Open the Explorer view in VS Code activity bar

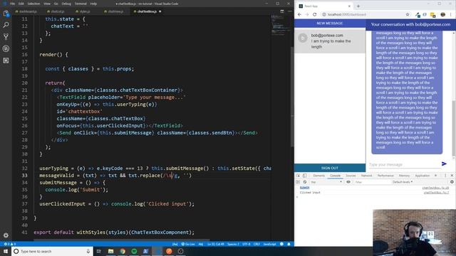6,14
